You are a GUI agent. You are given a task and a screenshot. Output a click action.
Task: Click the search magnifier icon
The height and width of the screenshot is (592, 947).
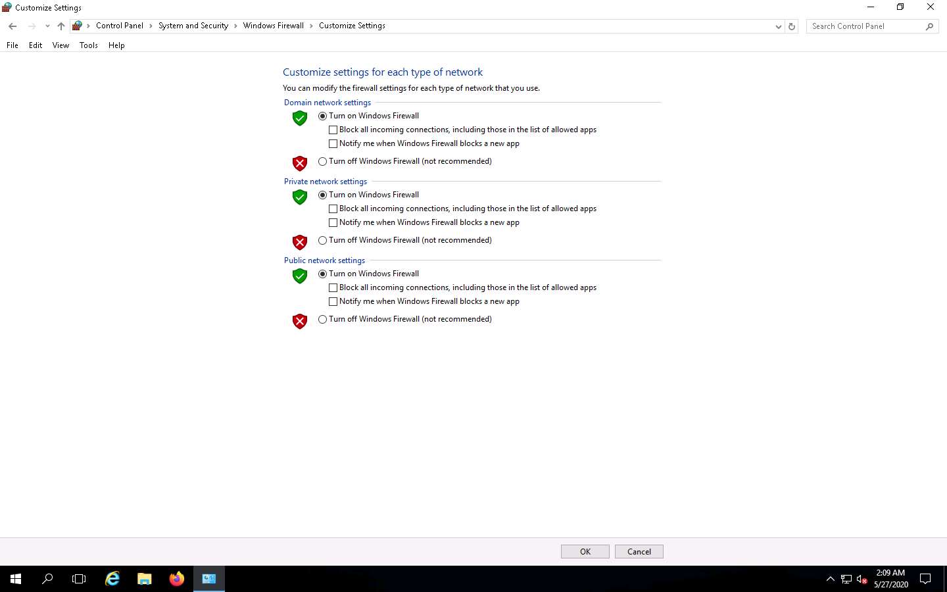pos(929,26)
